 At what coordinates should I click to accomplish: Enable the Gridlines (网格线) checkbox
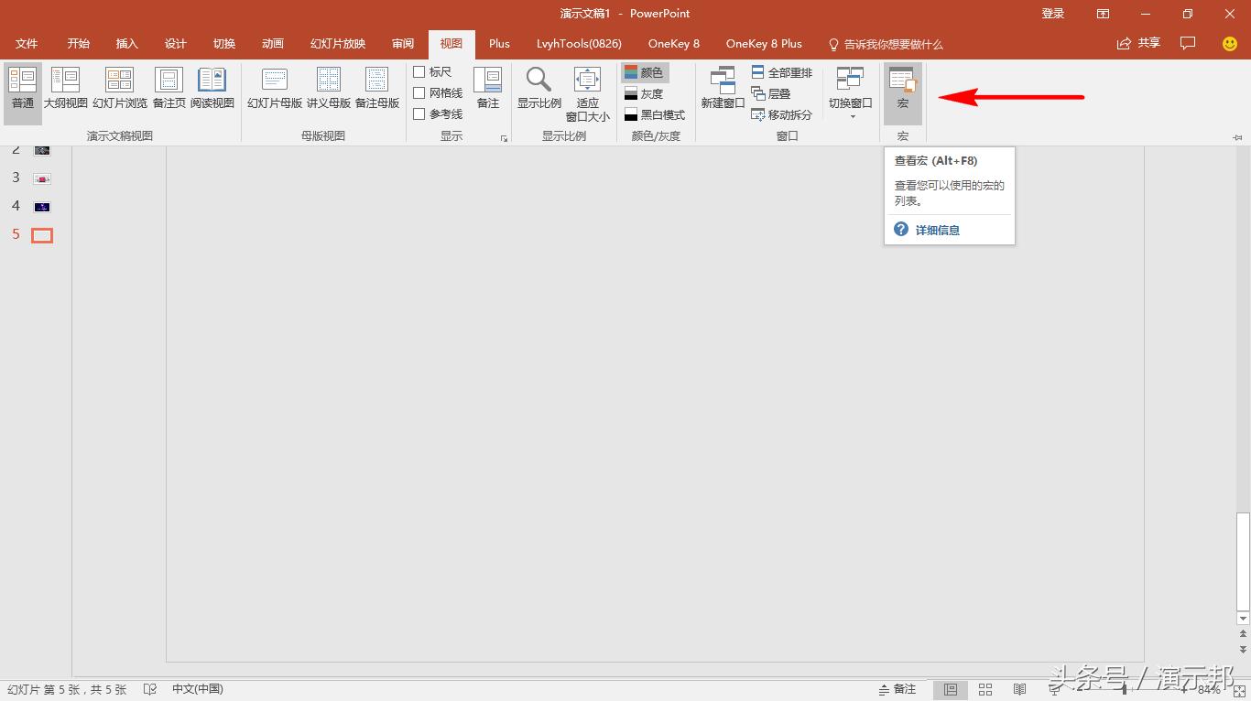tap(419, 93)
